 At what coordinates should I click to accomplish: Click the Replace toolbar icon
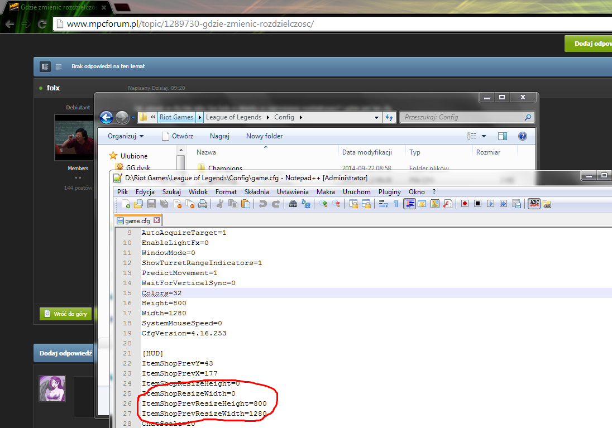click(305, 204)
